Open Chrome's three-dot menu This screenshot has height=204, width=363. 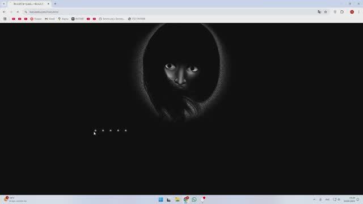click(x=359, y=12)
